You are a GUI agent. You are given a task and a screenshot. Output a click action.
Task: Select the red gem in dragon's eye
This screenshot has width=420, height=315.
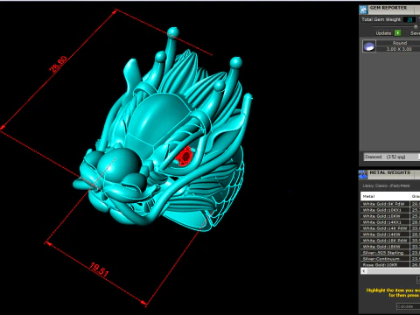click(185, 157)
